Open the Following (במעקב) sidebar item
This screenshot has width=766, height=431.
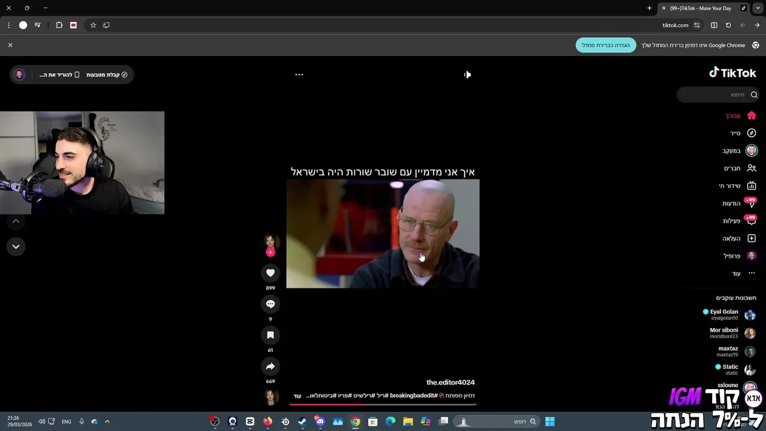point(740,151)
